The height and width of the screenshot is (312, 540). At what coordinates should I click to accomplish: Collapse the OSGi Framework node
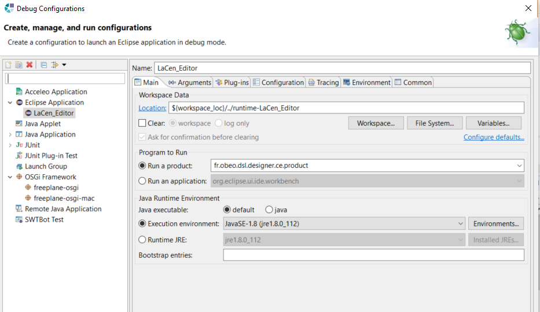click(10, 177)
